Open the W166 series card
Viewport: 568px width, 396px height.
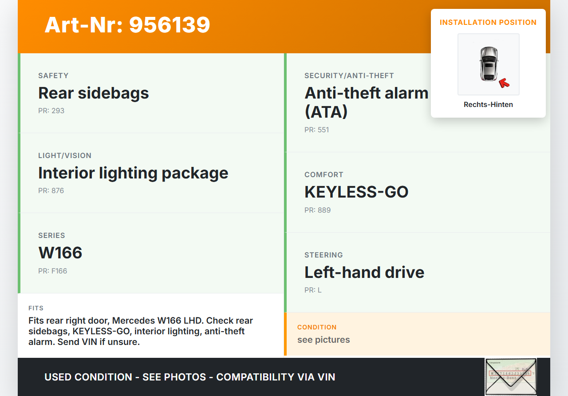tap(152, 253)
